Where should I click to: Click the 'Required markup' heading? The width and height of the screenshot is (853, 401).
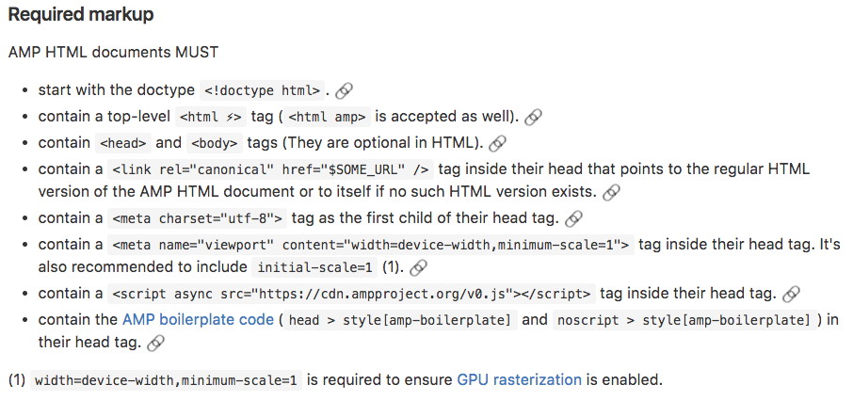(x=81, y=15)
